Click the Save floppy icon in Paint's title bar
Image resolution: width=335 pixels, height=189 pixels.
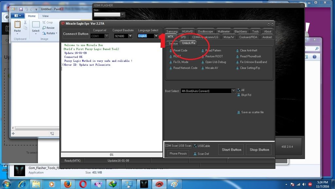pyautogui.click(x=21, y=9)
